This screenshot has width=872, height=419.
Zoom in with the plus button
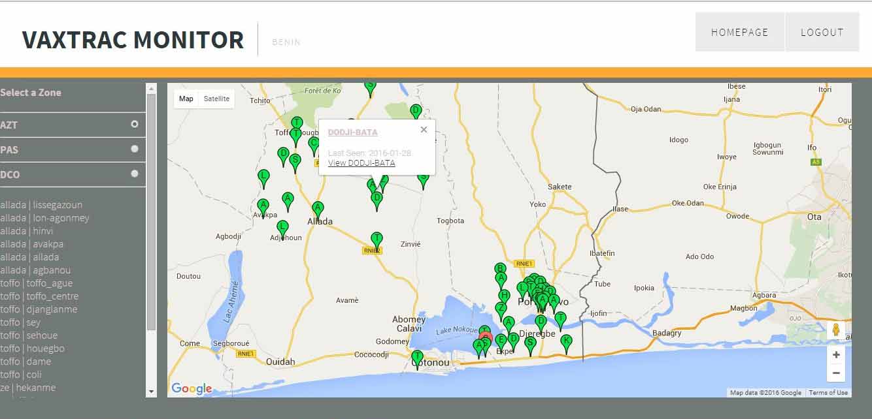[x=836, y=355]
